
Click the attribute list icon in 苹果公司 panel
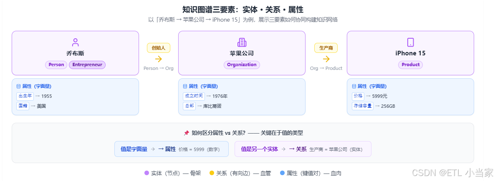pyautogui.click(x=185, y=86)
